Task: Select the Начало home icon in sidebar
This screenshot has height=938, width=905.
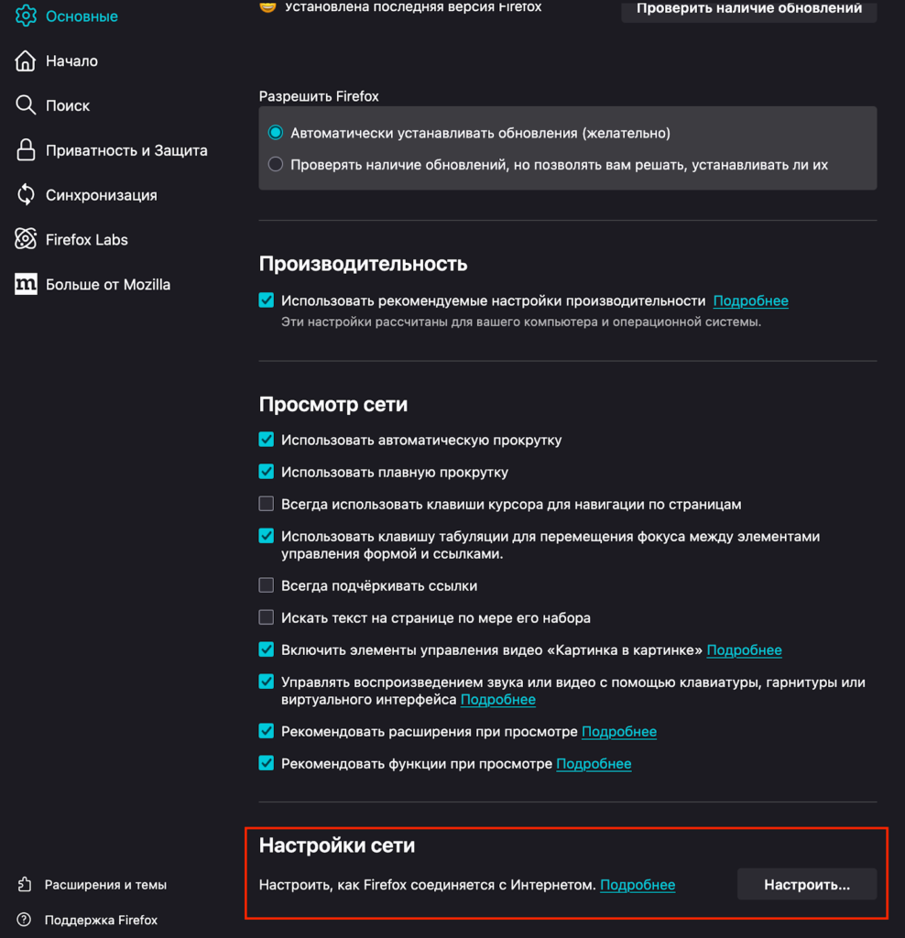Action: 25,60
